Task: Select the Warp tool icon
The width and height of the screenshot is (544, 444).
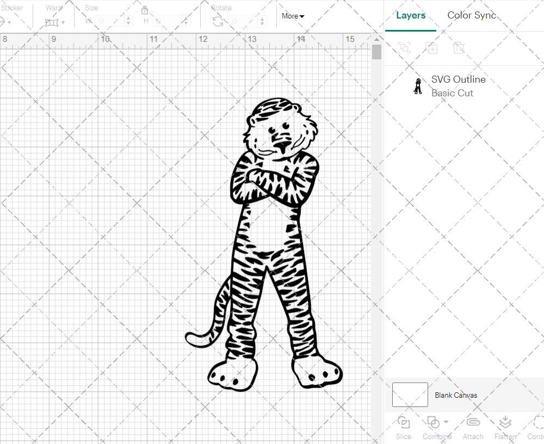Action: [53, 22]
